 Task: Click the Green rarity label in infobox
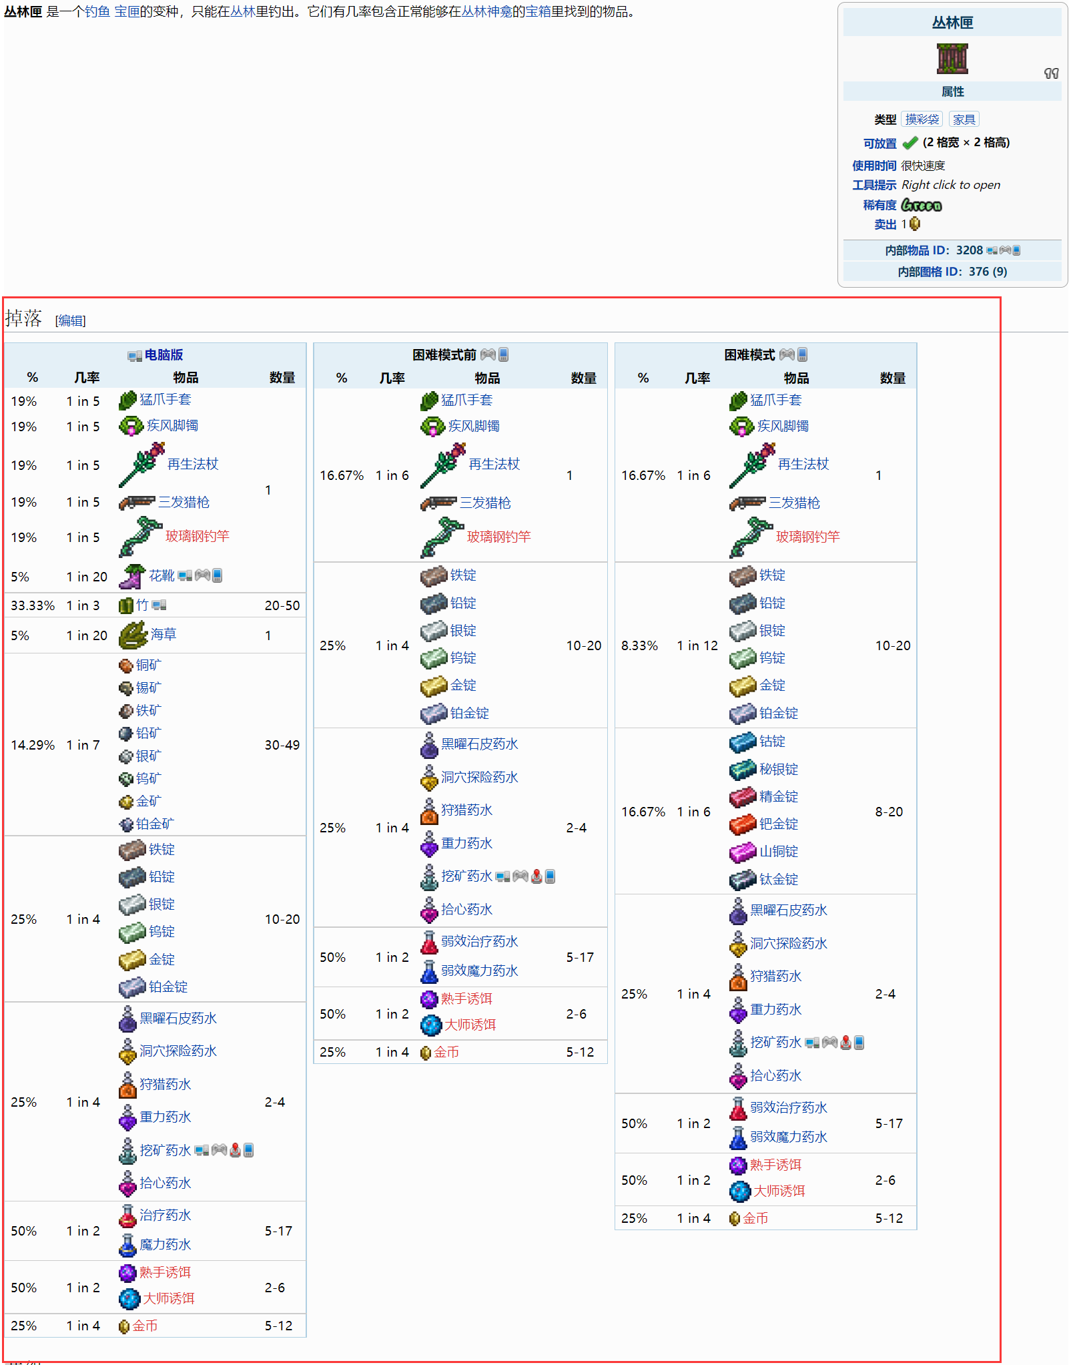point(921,205)
